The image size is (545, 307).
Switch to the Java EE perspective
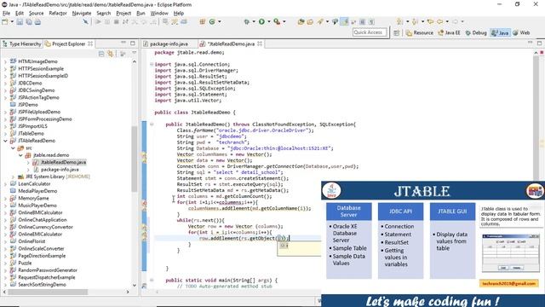click(449, 32)
